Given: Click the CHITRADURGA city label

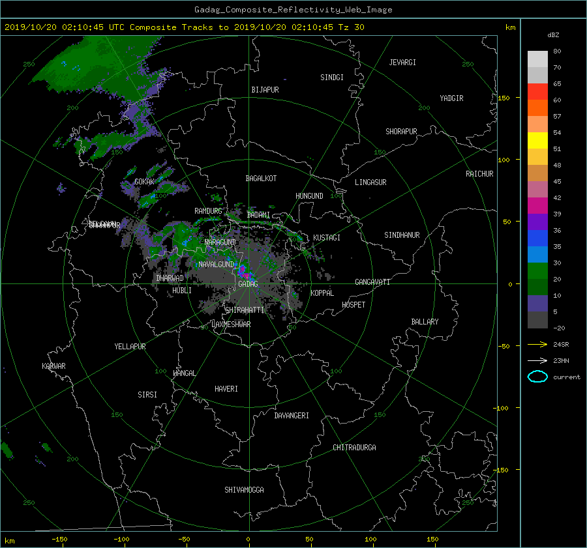Looking at the screenshot, I should [x=354, y=448].
